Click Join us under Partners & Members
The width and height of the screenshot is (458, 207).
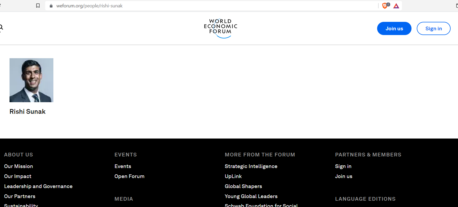pos(344,176)
